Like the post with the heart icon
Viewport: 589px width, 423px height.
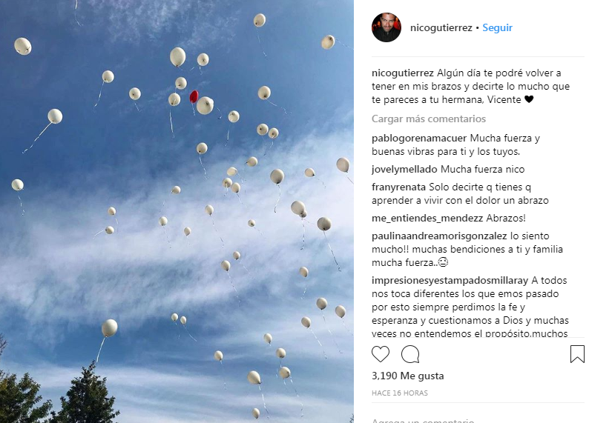pos(381,354)
